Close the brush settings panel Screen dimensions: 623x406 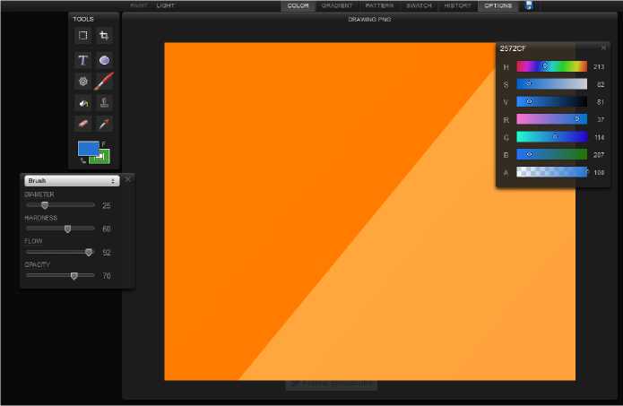pyautogui.click(x=127, y=179)
